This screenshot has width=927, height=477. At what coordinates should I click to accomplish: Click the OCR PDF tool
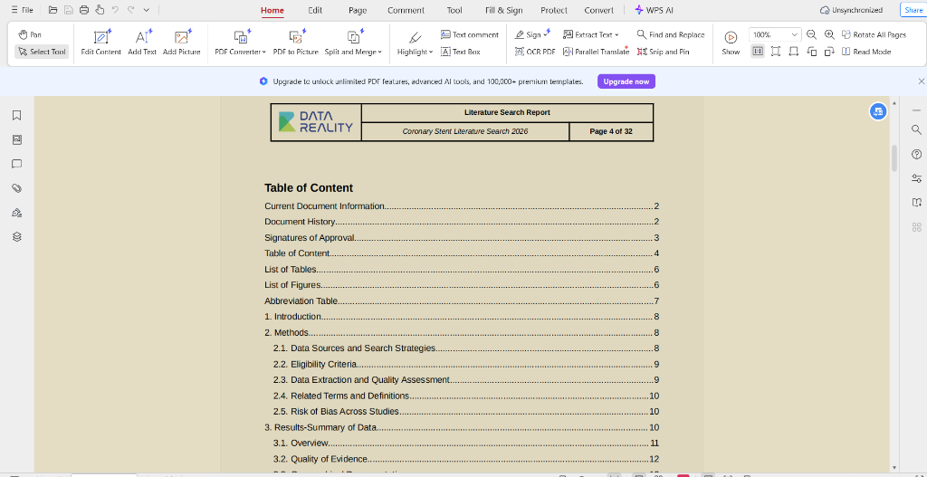(535, 52)
